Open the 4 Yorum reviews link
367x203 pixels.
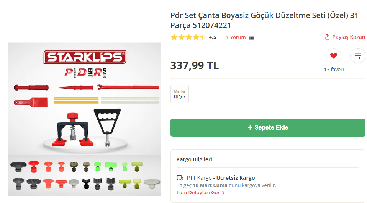pyautogui.click(x=236, y=37)
